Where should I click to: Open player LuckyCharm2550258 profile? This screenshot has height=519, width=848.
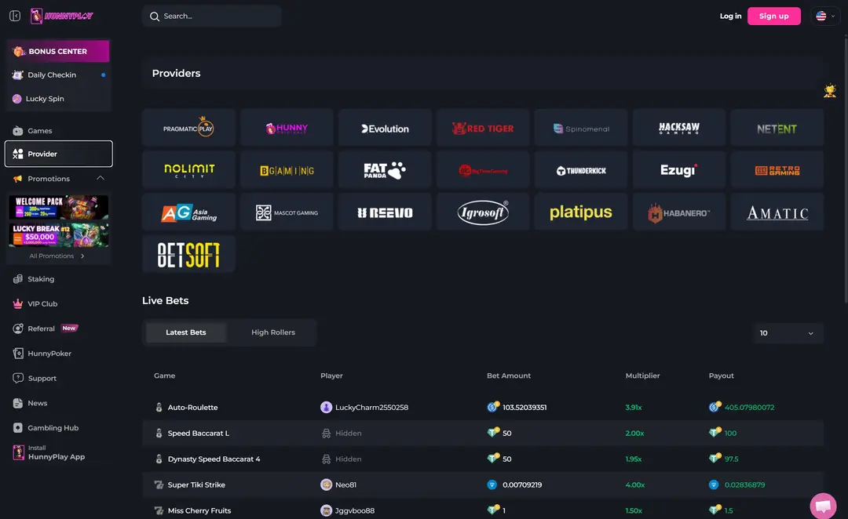tap(364, 407)
